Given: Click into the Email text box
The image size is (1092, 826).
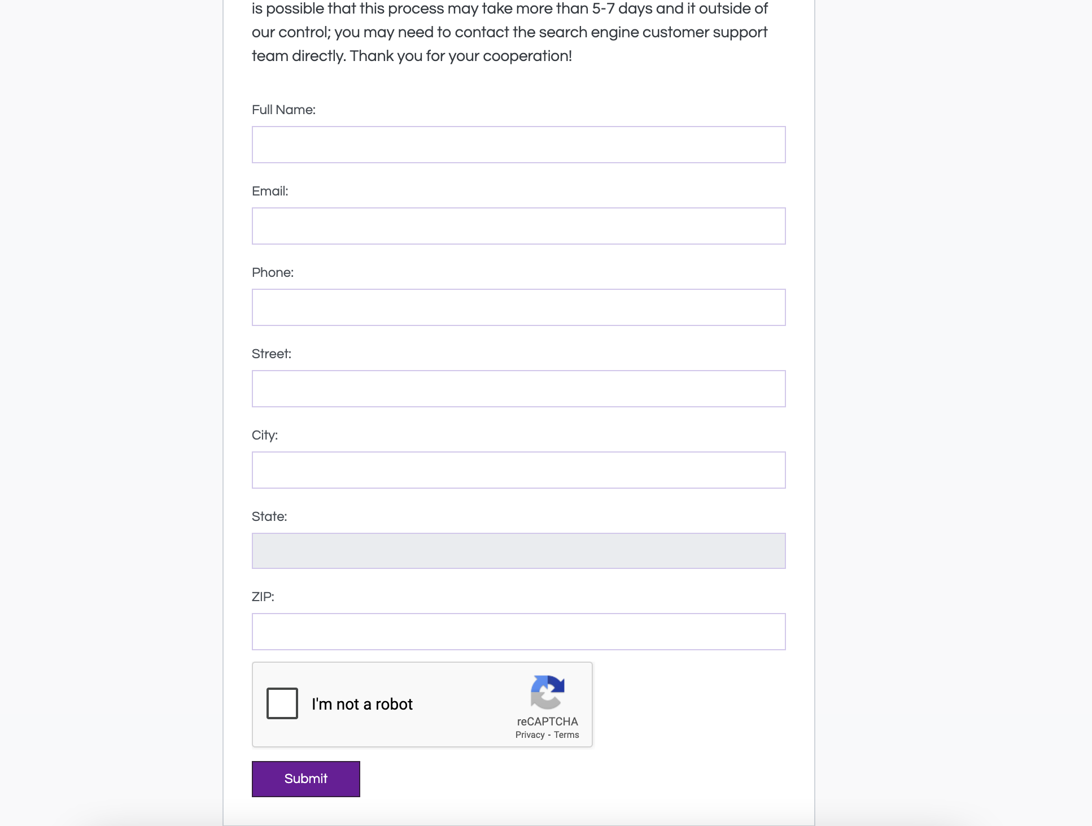Looking at the screenshot, I should (x=518, y=226).
